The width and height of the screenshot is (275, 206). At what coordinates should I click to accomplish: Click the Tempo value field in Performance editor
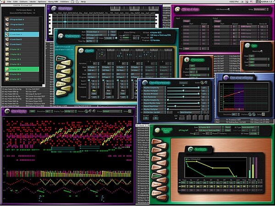(108, 38)
